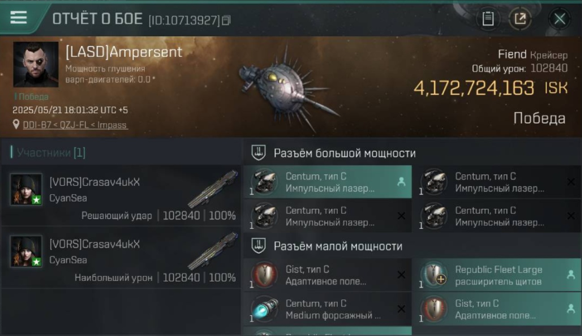Select Centum Medium afterburner module icon
Viewport: 582px width, 336px height.
[264, 309]
